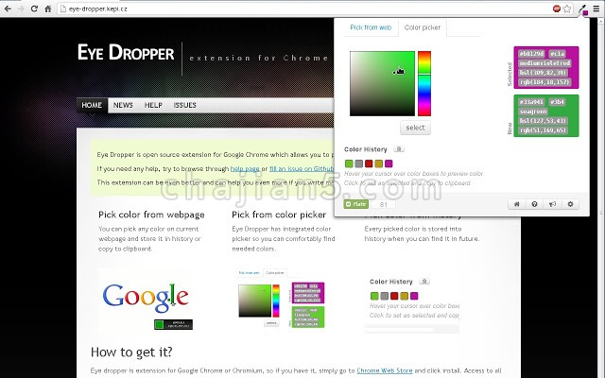Pick the gray swatch in Color History
This screenshot has width=605, height=378.
(x=359, y=163)
